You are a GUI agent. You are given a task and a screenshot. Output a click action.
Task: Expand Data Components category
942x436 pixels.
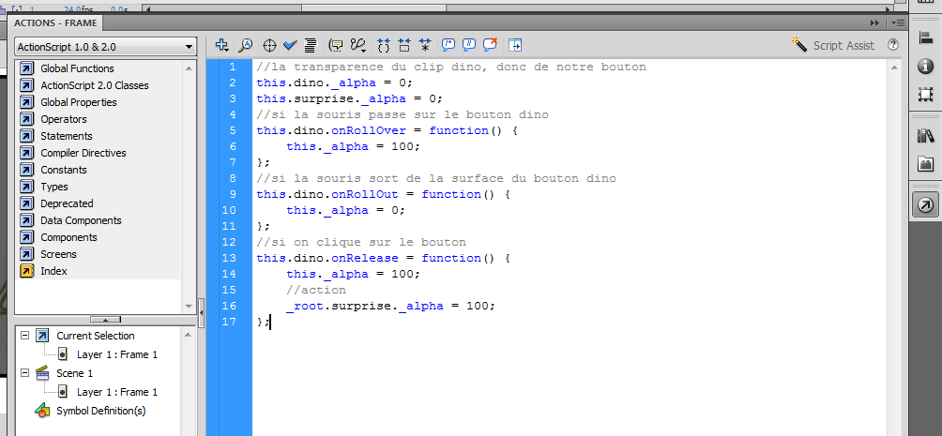coord(81,219)
